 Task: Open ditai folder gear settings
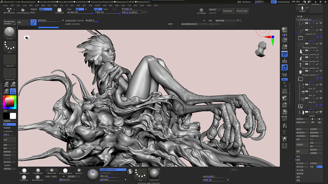coord(317,78)
